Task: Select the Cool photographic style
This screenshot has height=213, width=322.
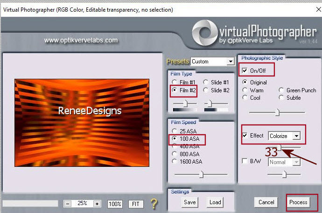Action: coord(245,97)
